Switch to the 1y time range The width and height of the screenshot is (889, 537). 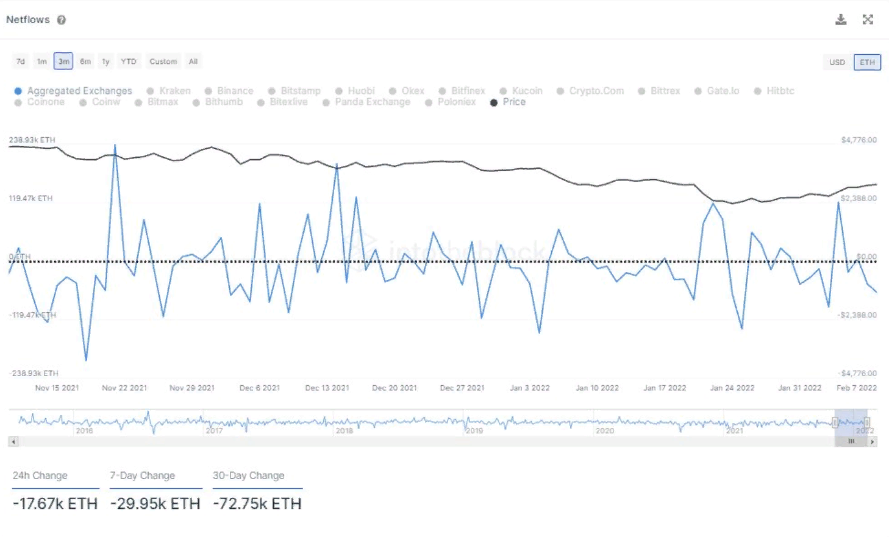pyautogui.click(x=105, y=62)
